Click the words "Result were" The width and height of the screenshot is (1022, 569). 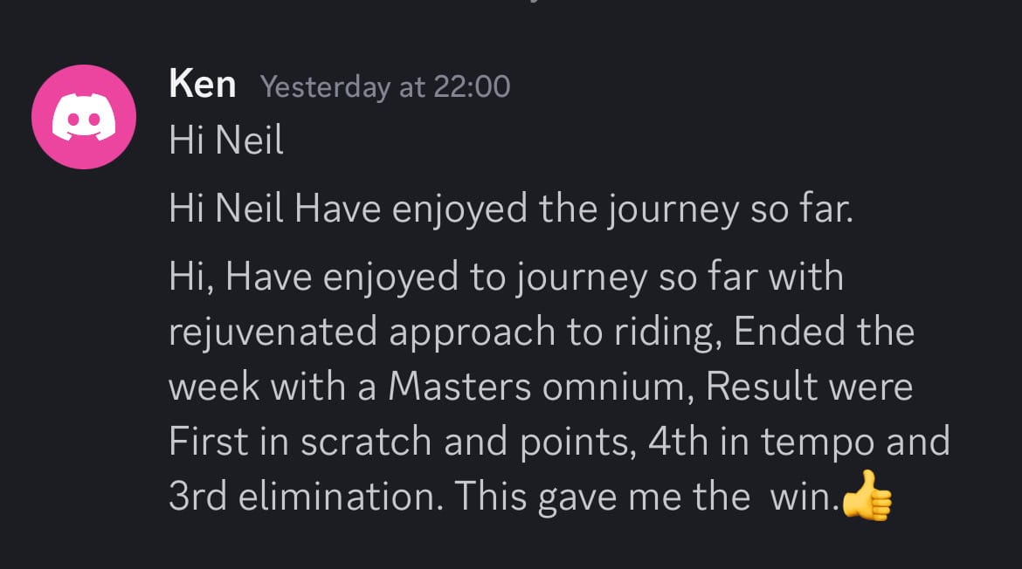coord(809,387)
